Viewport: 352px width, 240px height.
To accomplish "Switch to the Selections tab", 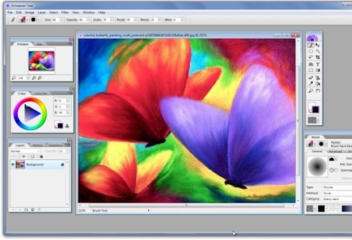I will point(56,145).
